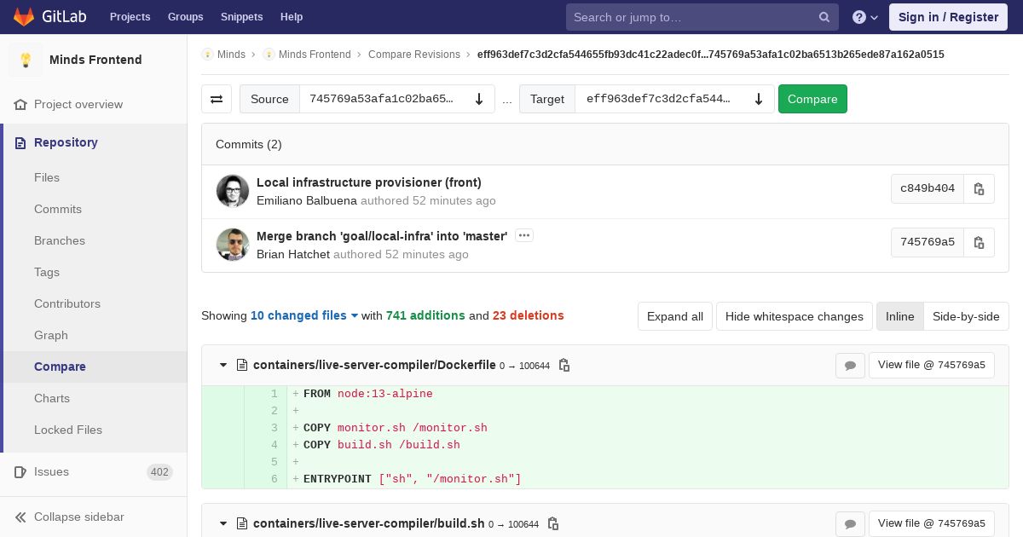Open the Help question mark menu
The image size is (1023, 537).
pos(865,17)
